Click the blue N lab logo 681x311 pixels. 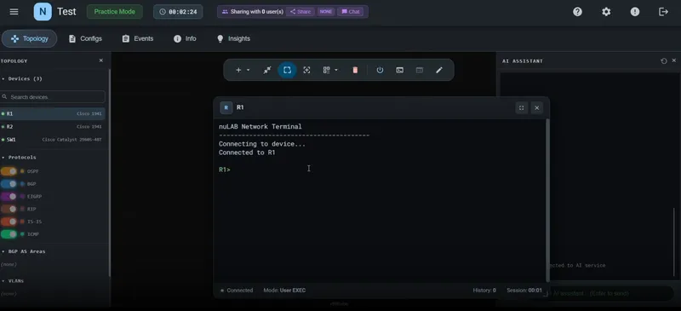(43, 12)
